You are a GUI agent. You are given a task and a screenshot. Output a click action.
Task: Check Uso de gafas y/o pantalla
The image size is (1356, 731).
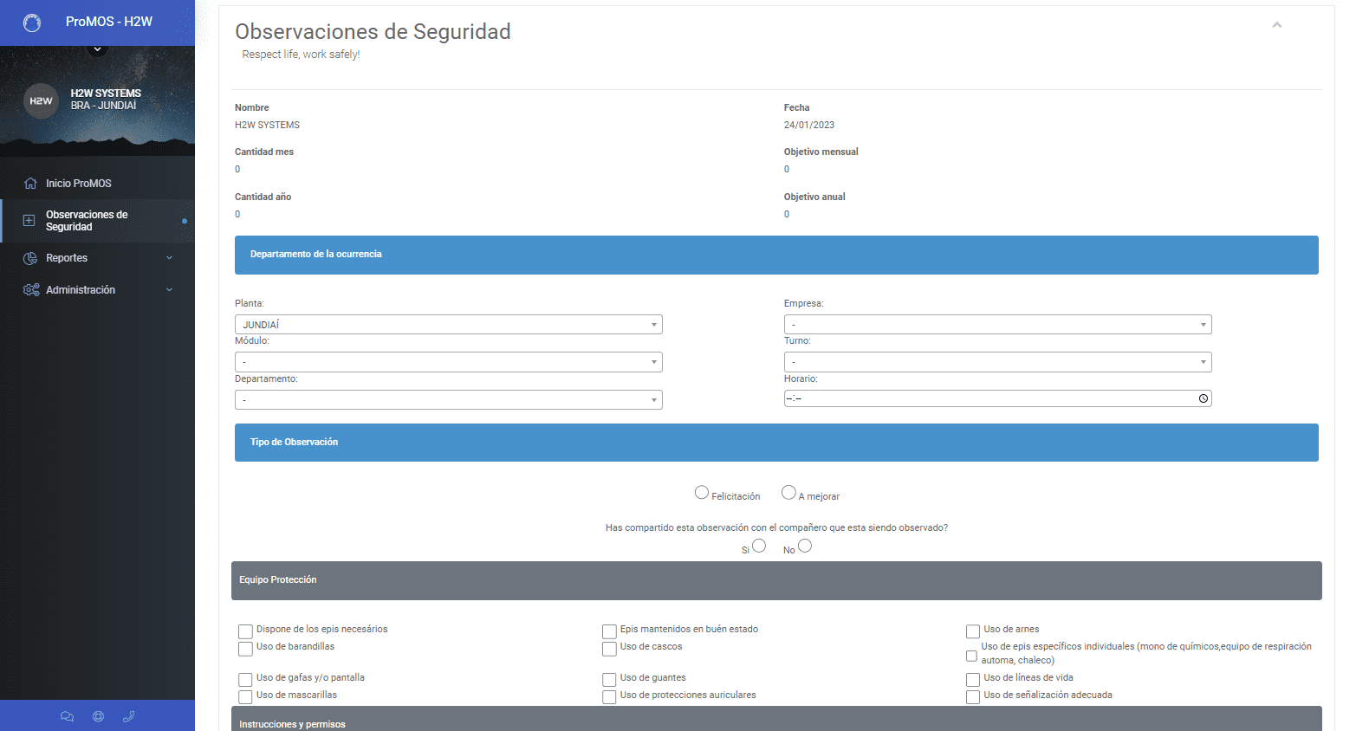(x=245, y=680)
